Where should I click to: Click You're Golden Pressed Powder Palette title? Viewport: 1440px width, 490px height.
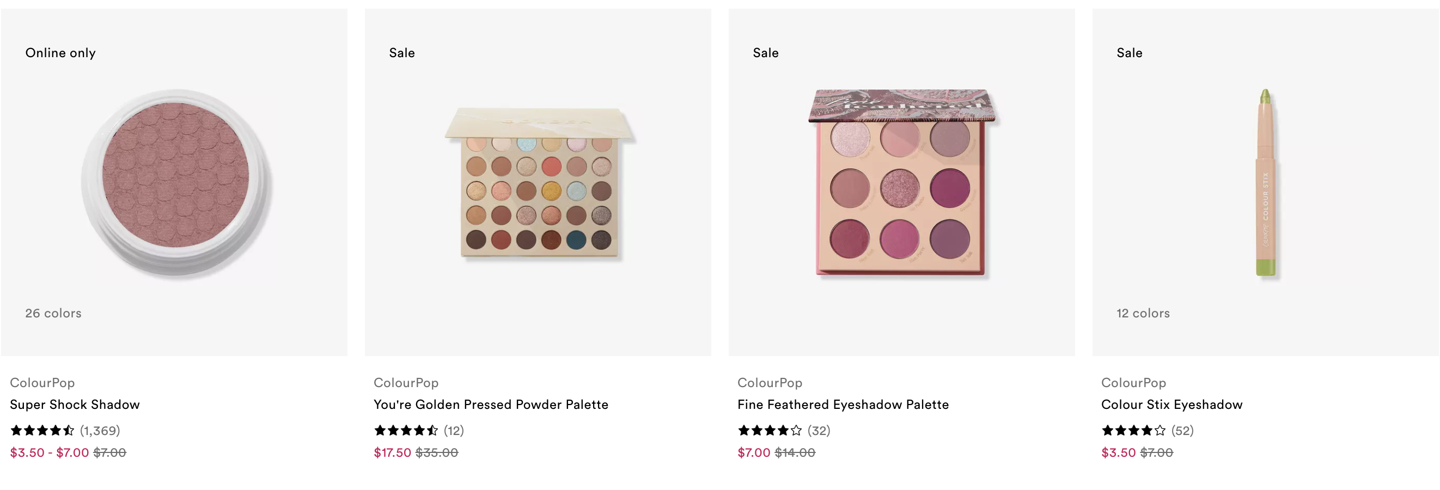point(491,405)
